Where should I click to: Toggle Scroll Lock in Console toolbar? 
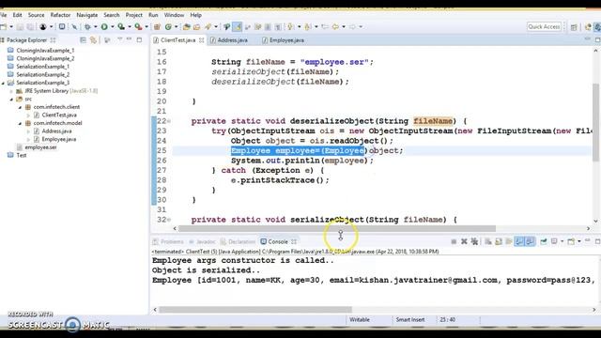(499, 241)
